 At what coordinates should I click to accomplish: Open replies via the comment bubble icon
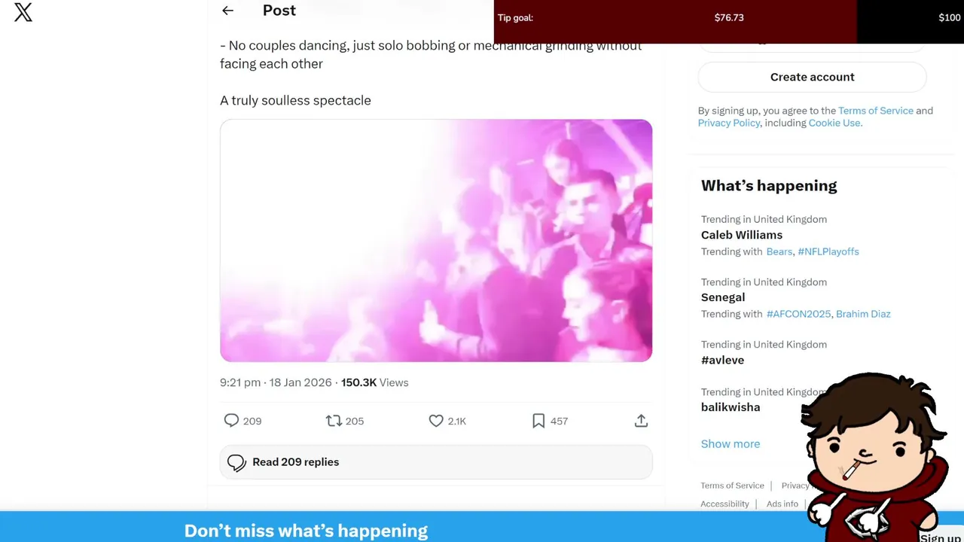coord(231,421)
